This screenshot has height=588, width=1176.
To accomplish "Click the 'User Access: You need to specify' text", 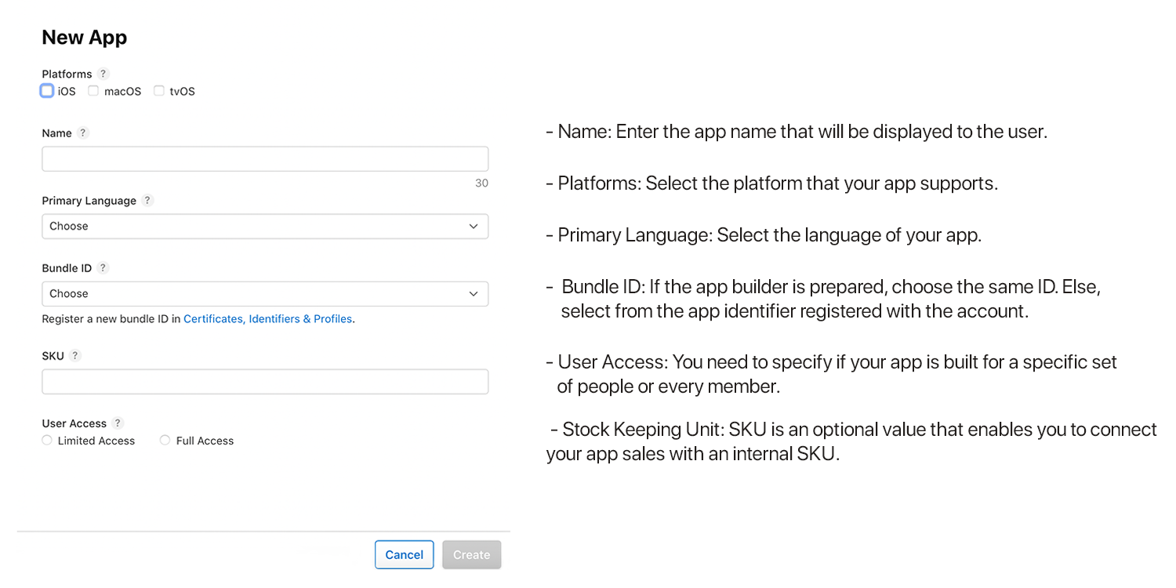I will click(832, 374).
